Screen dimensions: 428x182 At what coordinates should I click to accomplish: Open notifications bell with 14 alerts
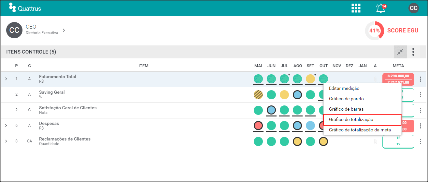pos(381,8)
